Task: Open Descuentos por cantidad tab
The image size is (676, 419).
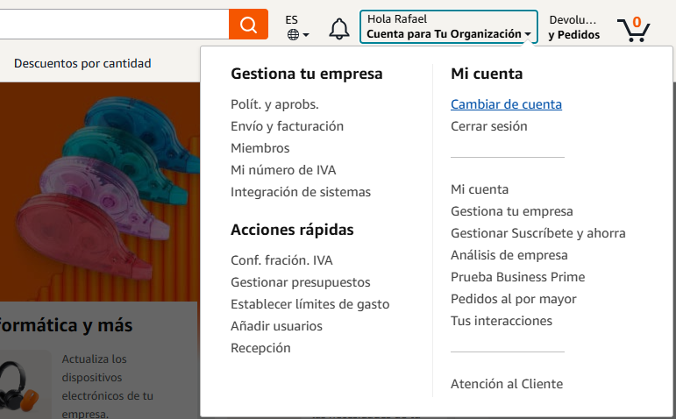Action: [x=82, y=63]
